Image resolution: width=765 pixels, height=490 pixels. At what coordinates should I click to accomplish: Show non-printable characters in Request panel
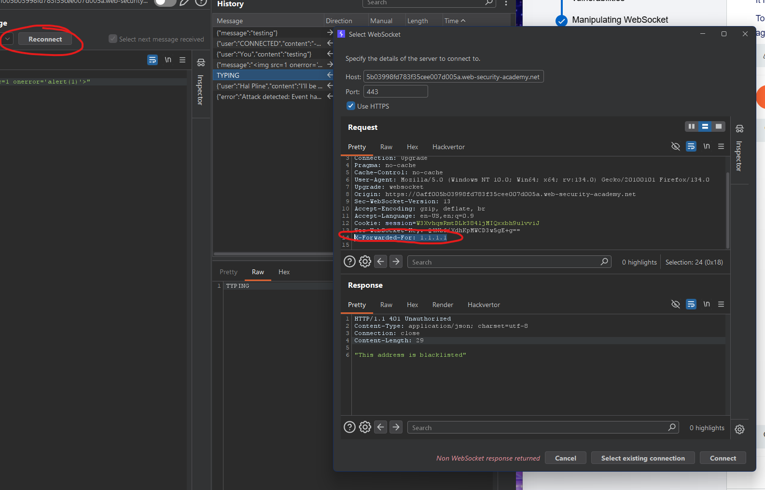click(x=706, y=146)
